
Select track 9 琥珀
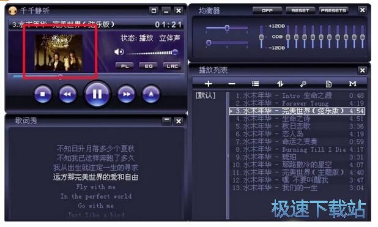coord(297,157)
